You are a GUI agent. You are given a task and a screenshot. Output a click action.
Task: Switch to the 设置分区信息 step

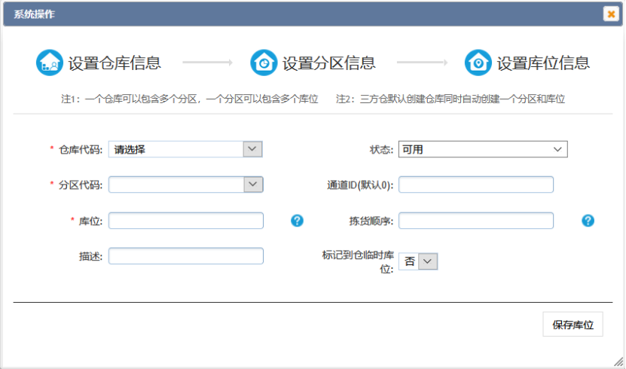point(328,63)
